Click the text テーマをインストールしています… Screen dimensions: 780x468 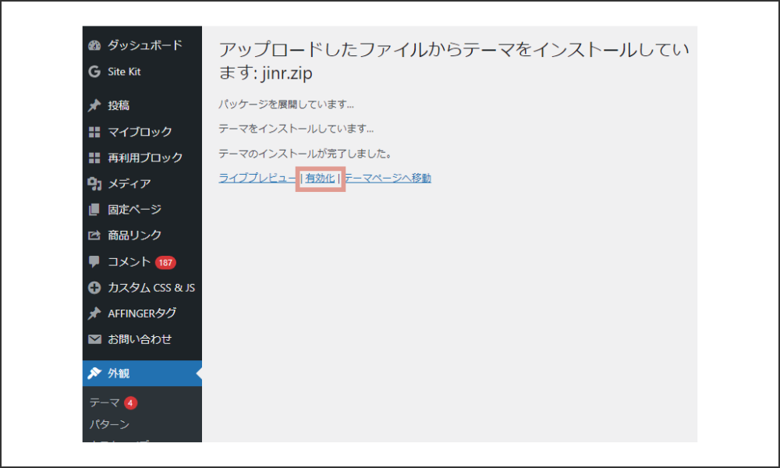click(x=296, y=129)
